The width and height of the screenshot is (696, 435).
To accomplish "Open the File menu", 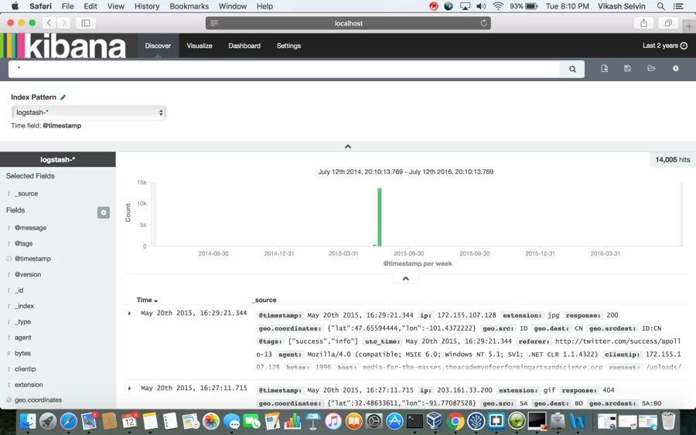I will coord(67,6).
